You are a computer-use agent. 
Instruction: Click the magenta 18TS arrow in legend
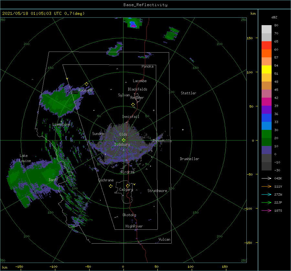coord(266,210)
